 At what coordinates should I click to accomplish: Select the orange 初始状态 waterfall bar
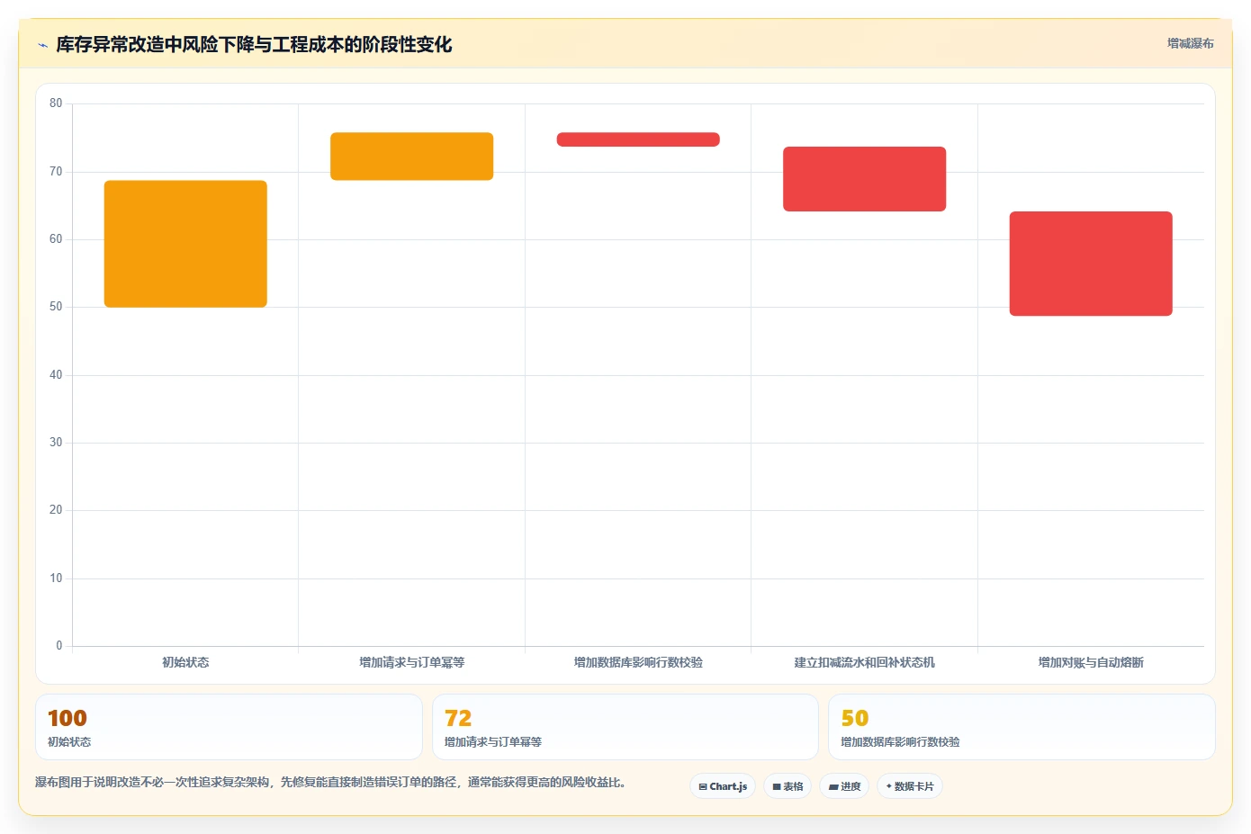(185, 244)
